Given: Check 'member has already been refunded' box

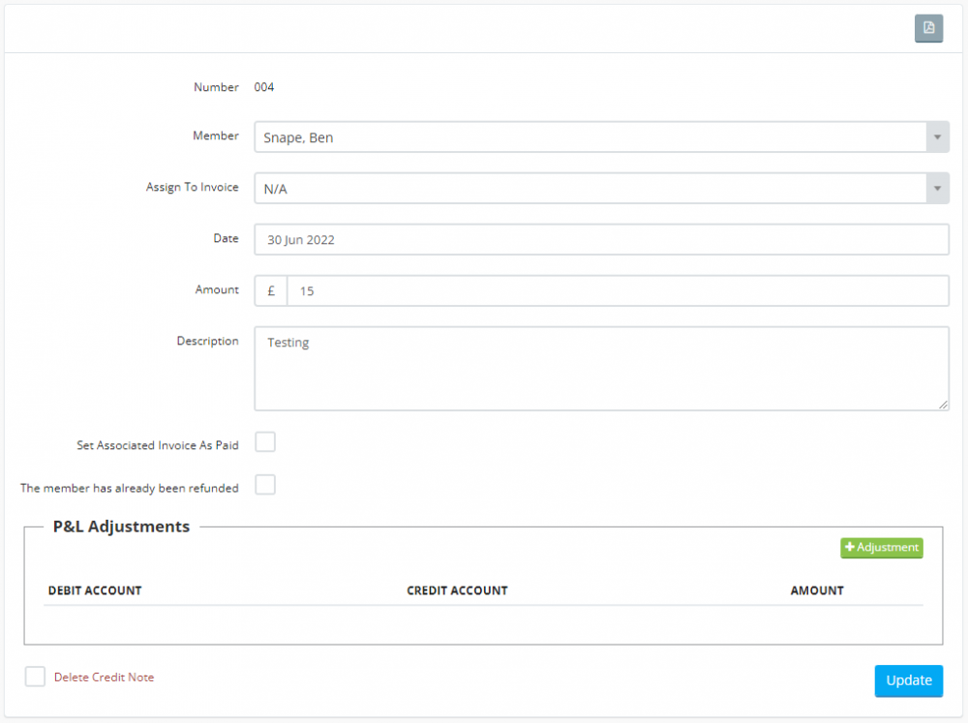Looking at the screenshot, I should (x=265, y=485).
